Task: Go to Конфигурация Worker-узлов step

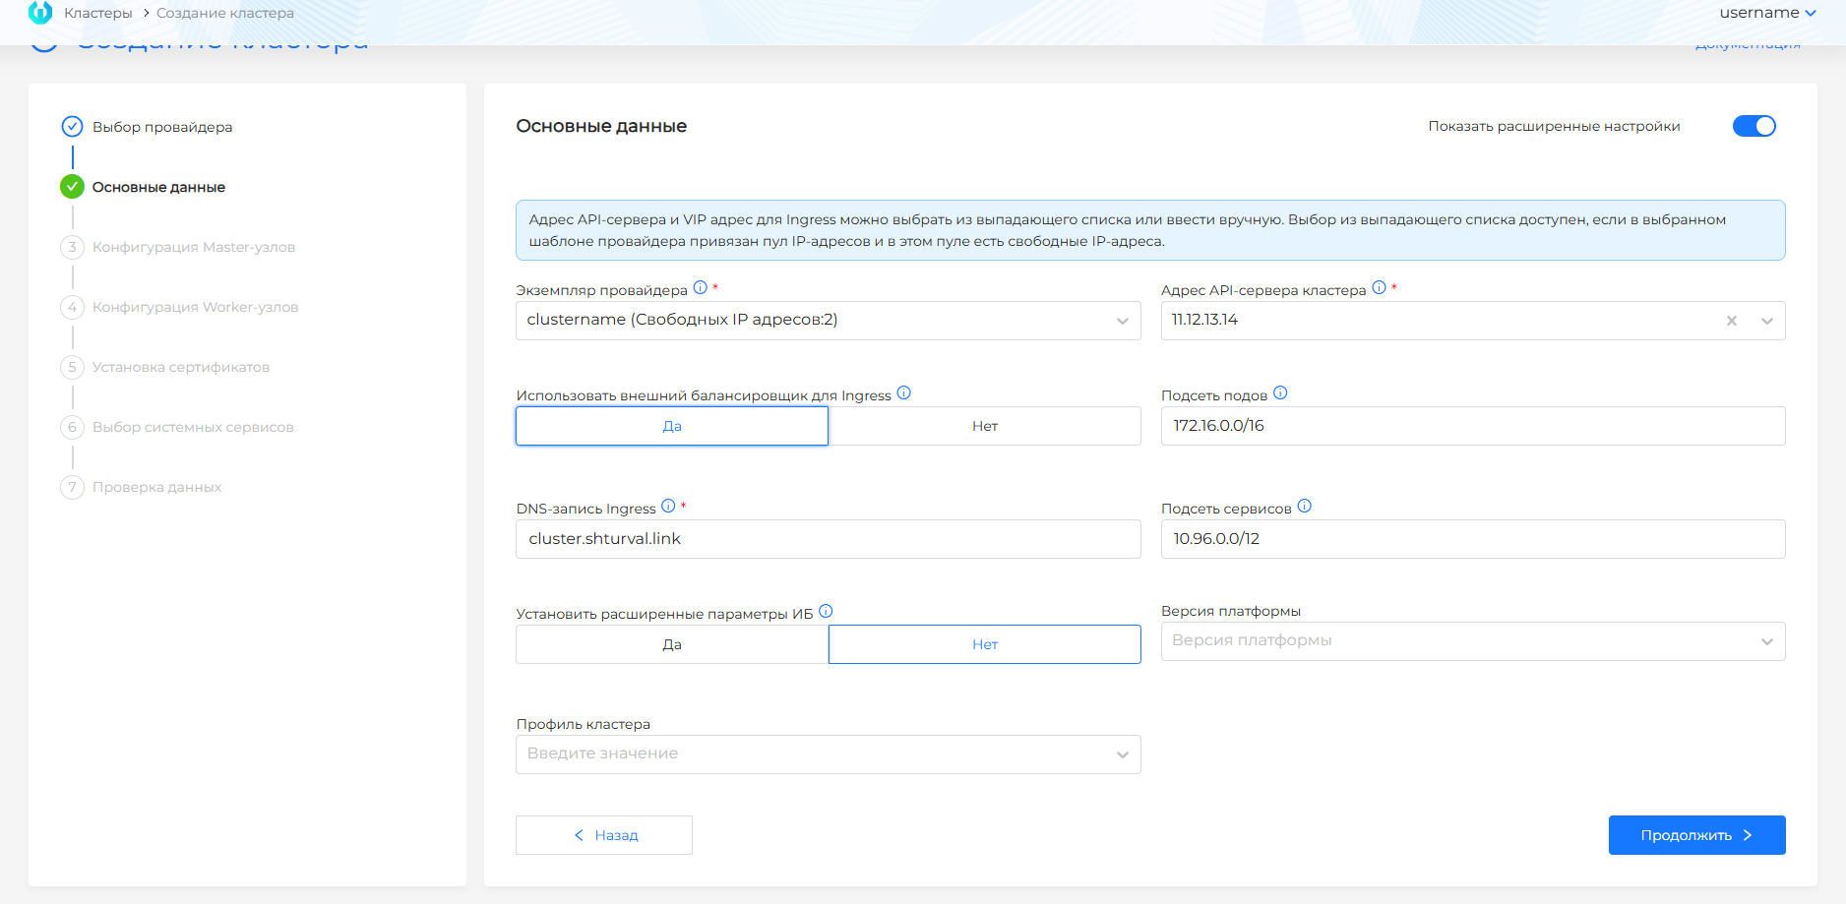Action: [x=195, y=307]
